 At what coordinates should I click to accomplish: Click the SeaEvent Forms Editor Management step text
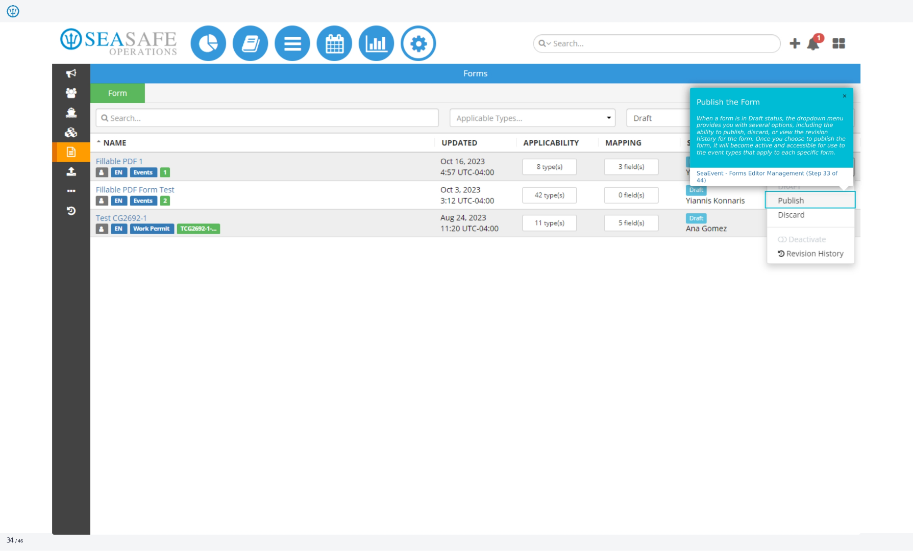[767, 177]
